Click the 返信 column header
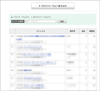The image size is (100, 91). point(83,31)
